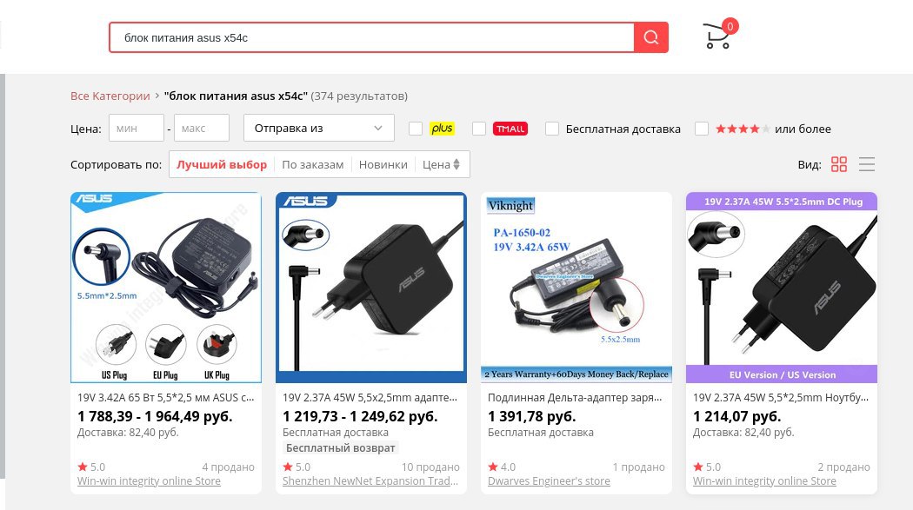Image resolution: width=913 pixels, height=510 pixels.
Task: Click the yellow plus badge icon
Action: coord(442,129)
